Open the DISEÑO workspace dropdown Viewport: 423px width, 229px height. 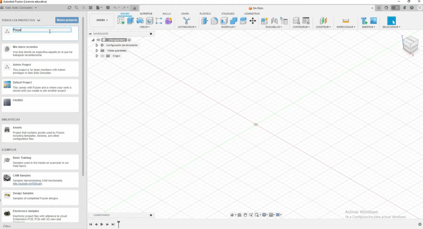pyautogui.click(x=102, y=20)
